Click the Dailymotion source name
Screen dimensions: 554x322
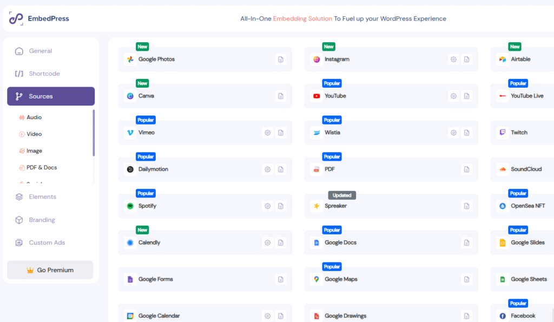tap(153, 169)
